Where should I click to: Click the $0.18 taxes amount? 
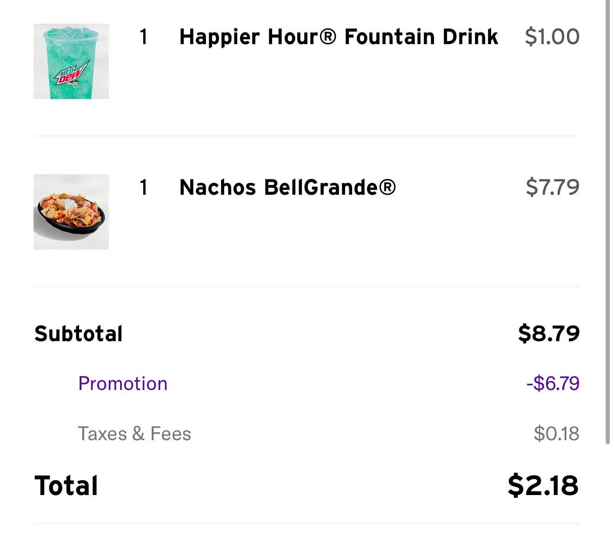[x=556, y=434]
